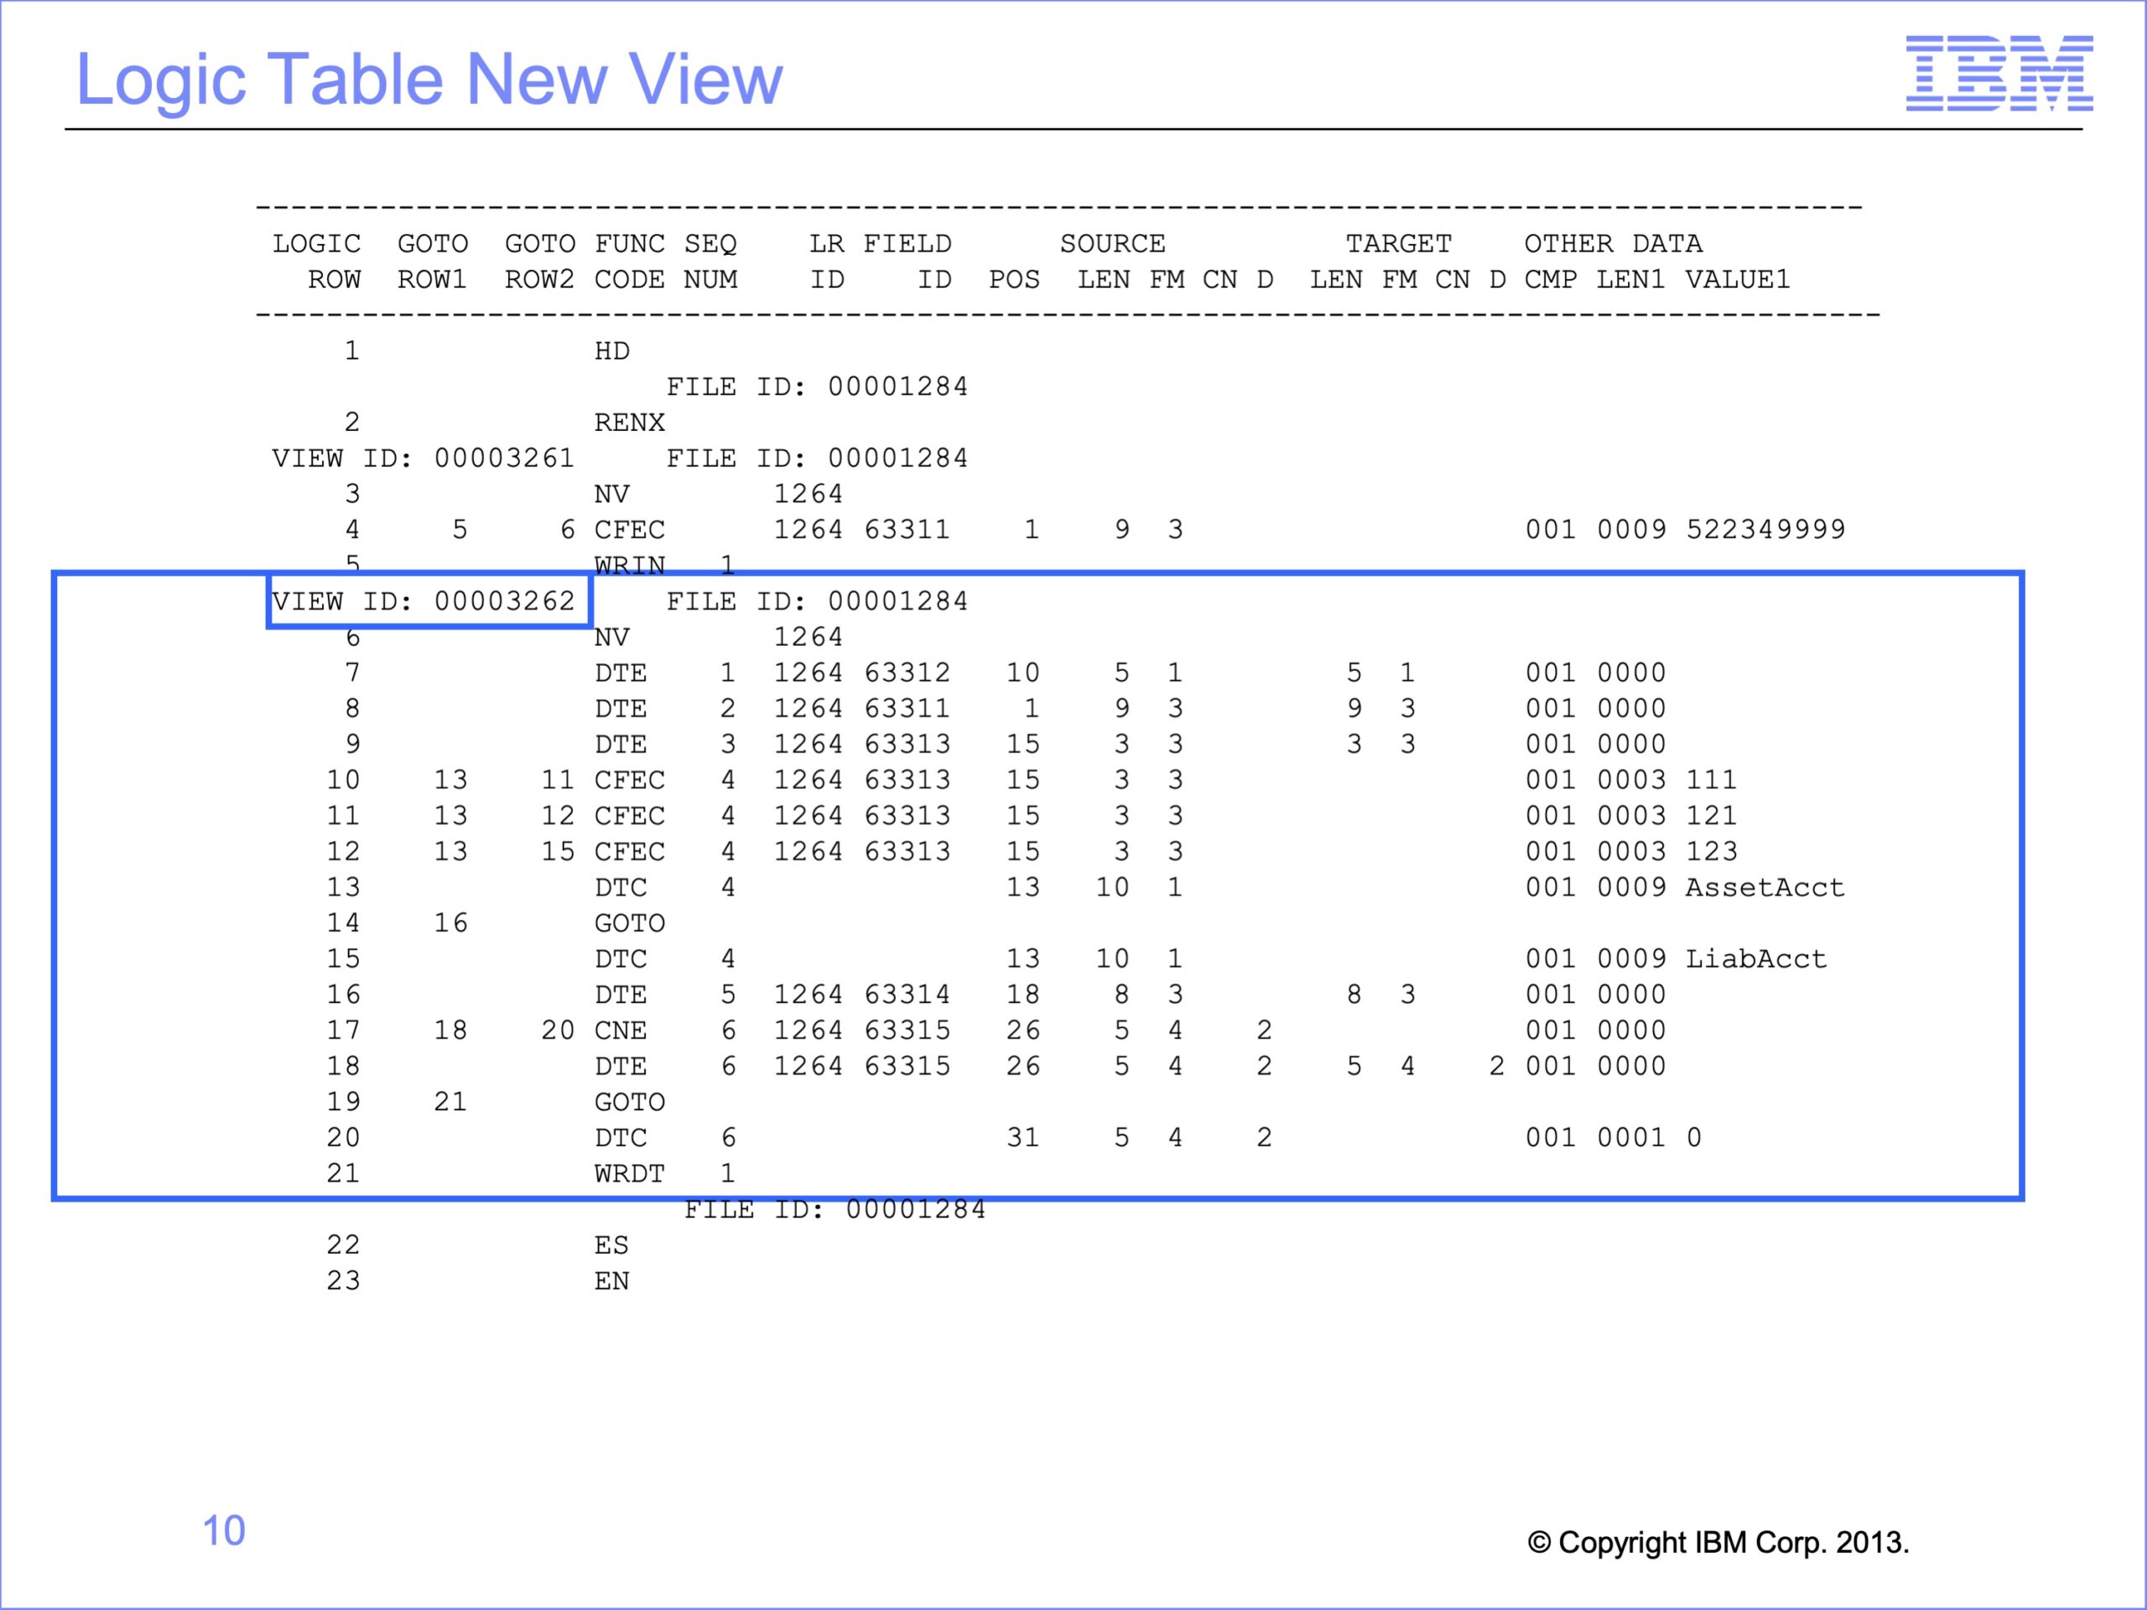Click field ID '63312' in row 7
Viewport: 2147px width, 1610px height.
pyautogui.click(x=907, y=673)
